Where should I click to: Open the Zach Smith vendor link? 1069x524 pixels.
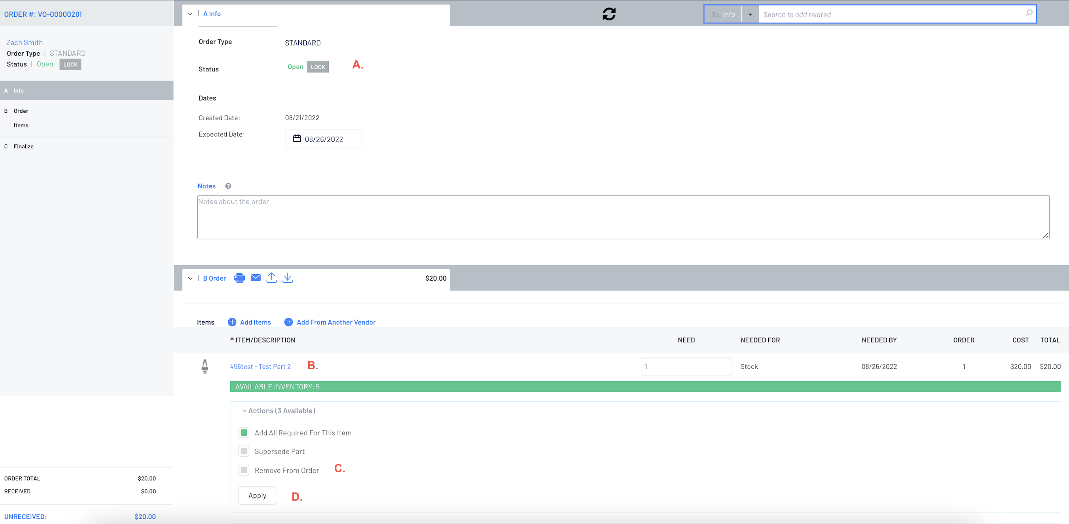point(25,42)
